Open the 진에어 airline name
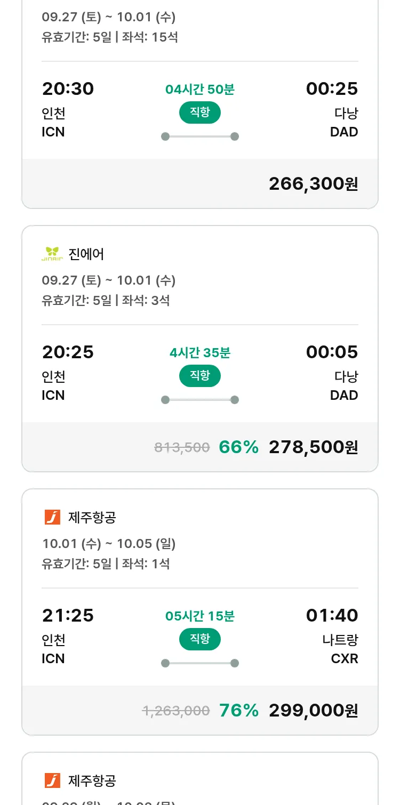 pyautogui.click(x=86, y=254)
